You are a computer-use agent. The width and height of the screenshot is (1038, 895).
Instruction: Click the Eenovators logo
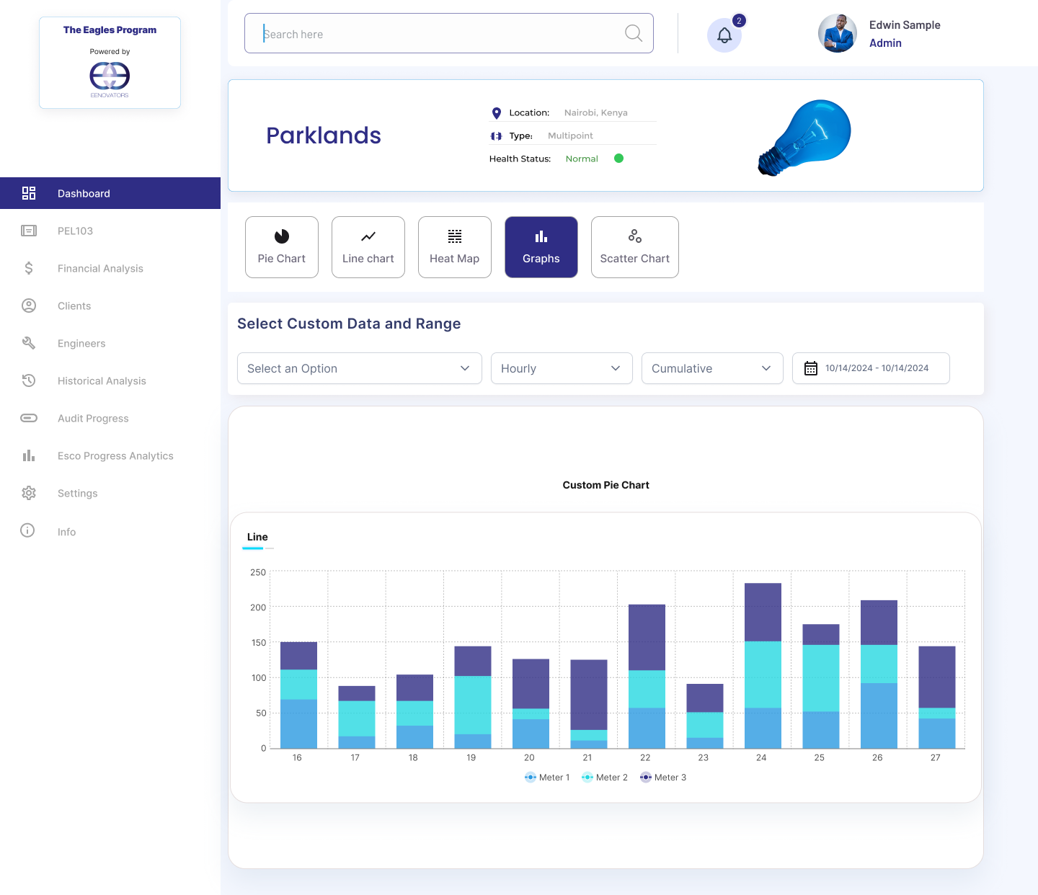tap(110, 79)
